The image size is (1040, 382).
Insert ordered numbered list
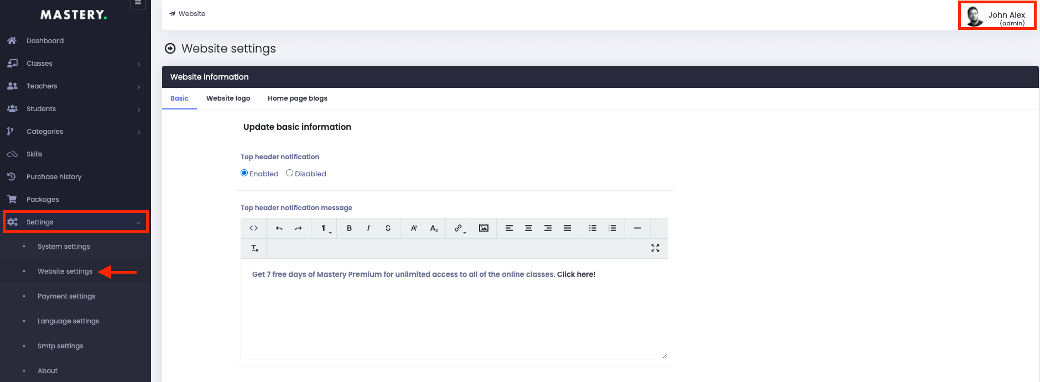612,228
